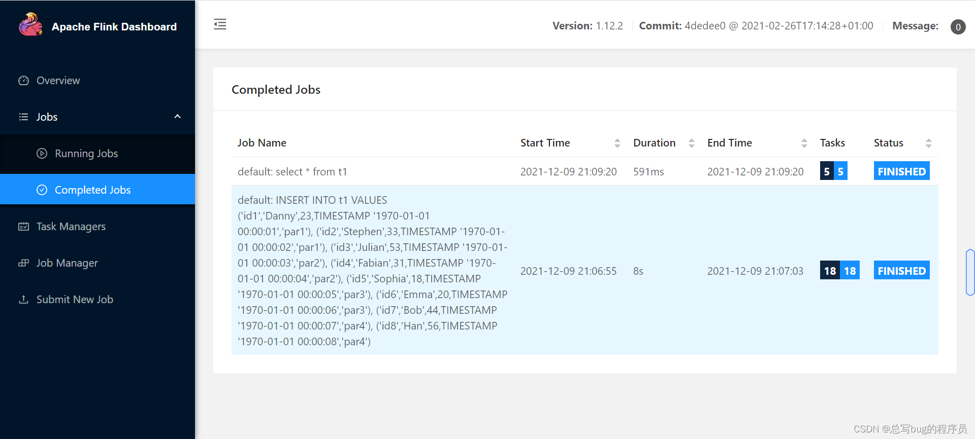Image resolution: width=975 pixels, height=439 pixels.
Task: Click the Submit New Job upload icon
Action: coord(23,300)
